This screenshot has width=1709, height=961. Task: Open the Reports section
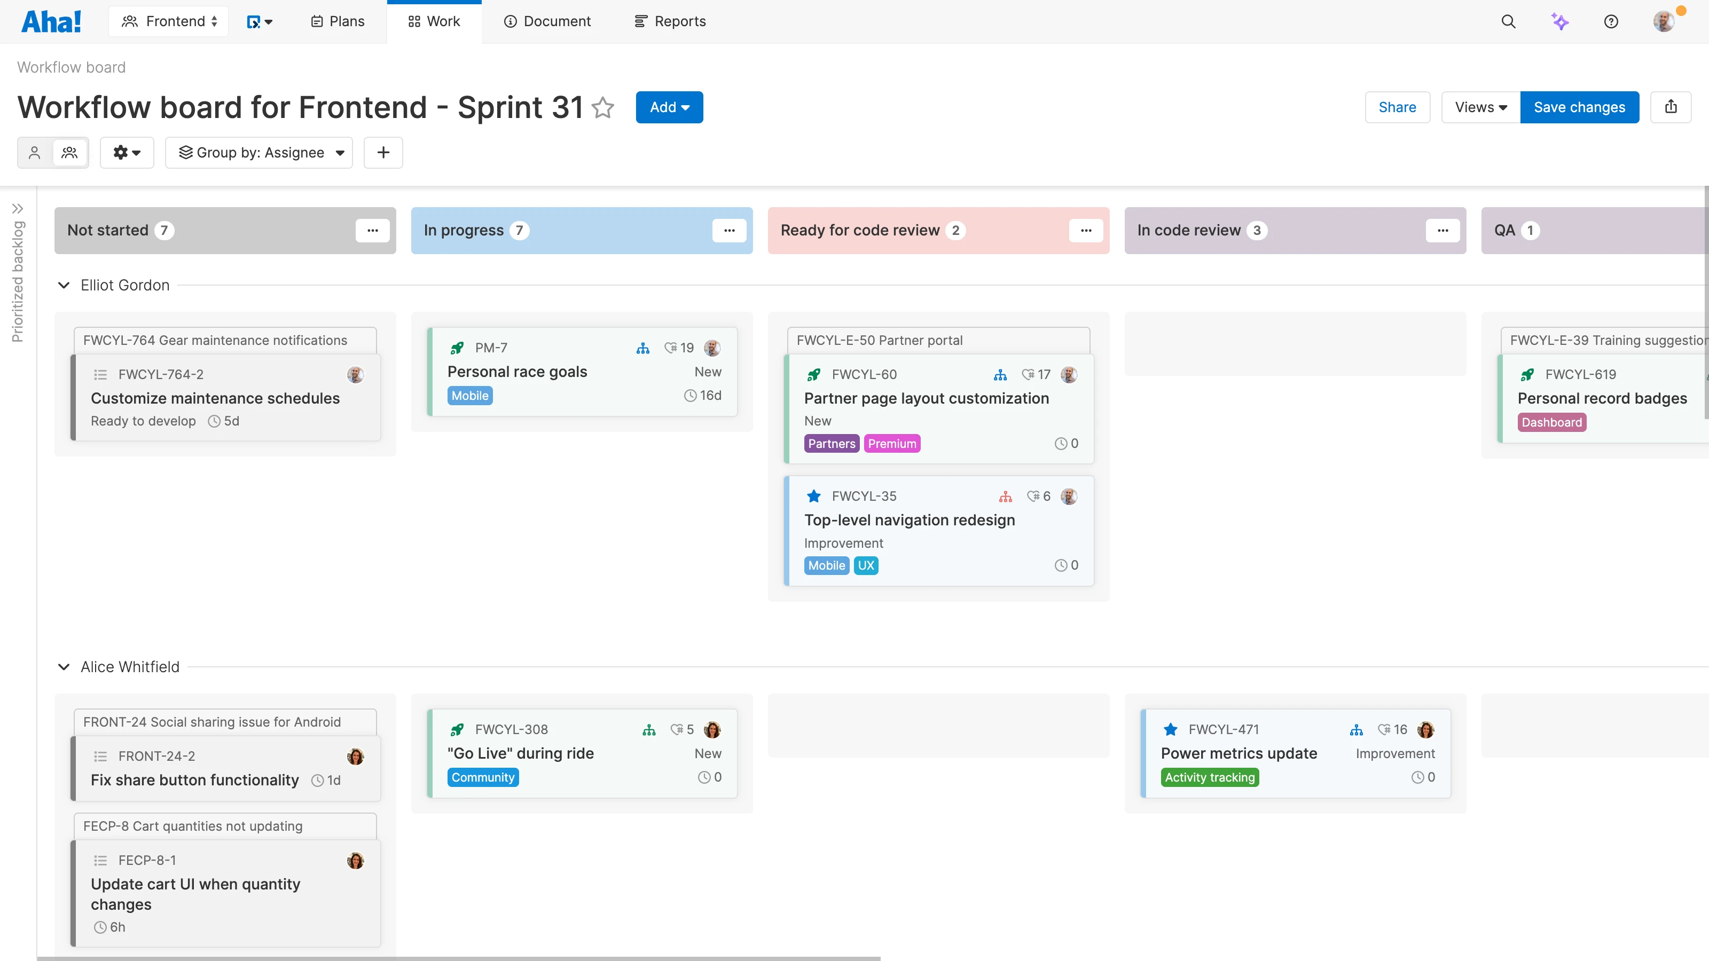click(x=669, y=21)
